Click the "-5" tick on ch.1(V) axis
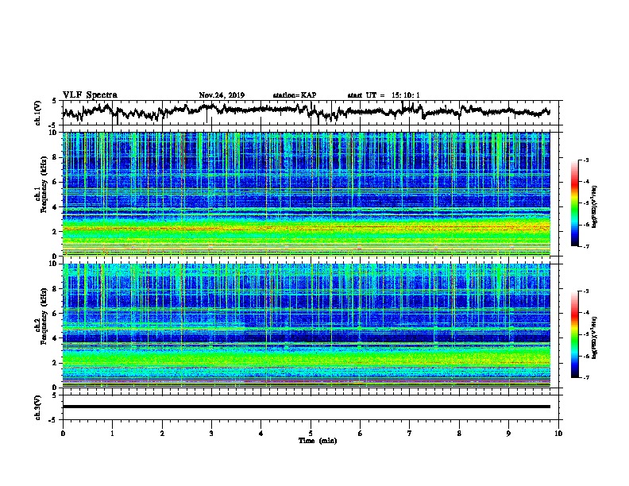 click(x=53, y=125)
